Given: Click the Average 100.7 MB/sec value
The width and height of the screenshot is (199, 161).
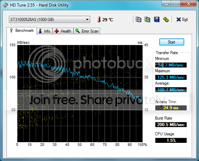Looking at the screenshot, I should (171, 90).
